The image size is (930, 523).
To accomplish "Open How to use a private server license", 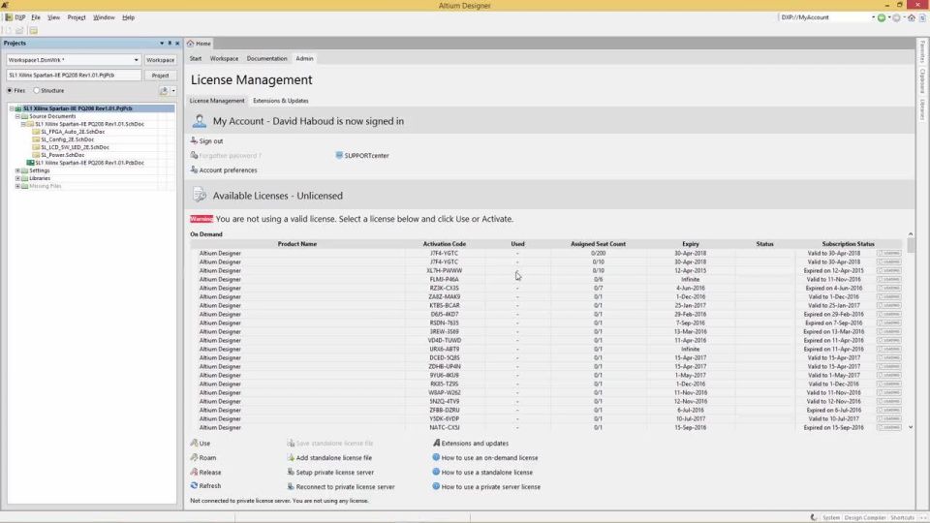I will (486, 487).
